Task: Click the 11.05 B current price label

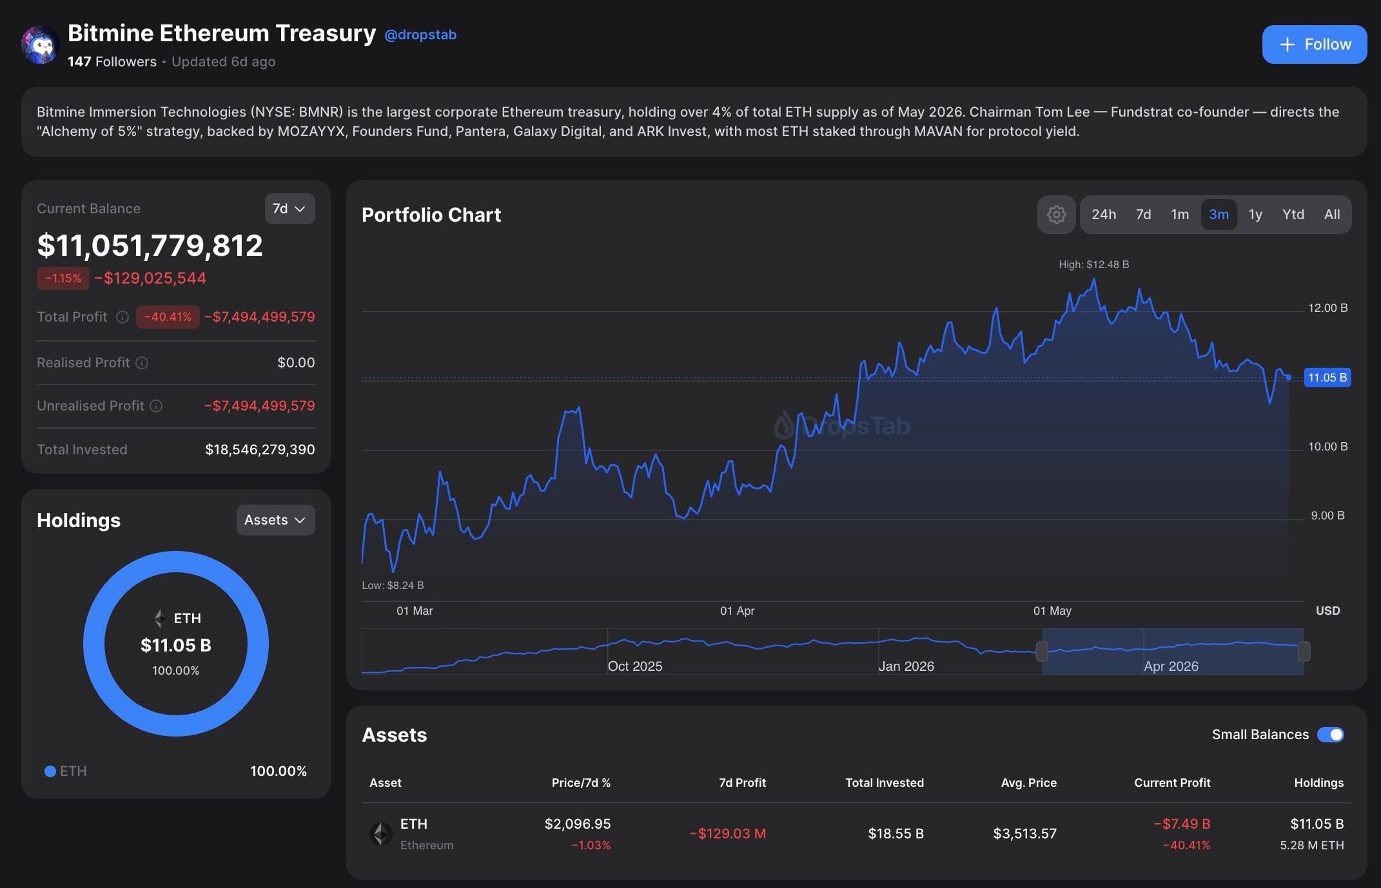Action: coord(1327,378)
